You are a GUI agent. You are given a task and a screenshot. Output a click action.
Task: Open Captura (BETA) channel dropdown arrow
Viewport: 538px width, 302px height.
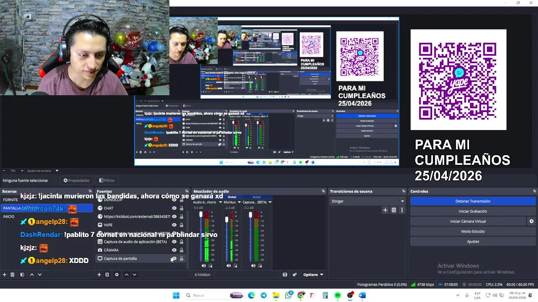coord(270,202)
